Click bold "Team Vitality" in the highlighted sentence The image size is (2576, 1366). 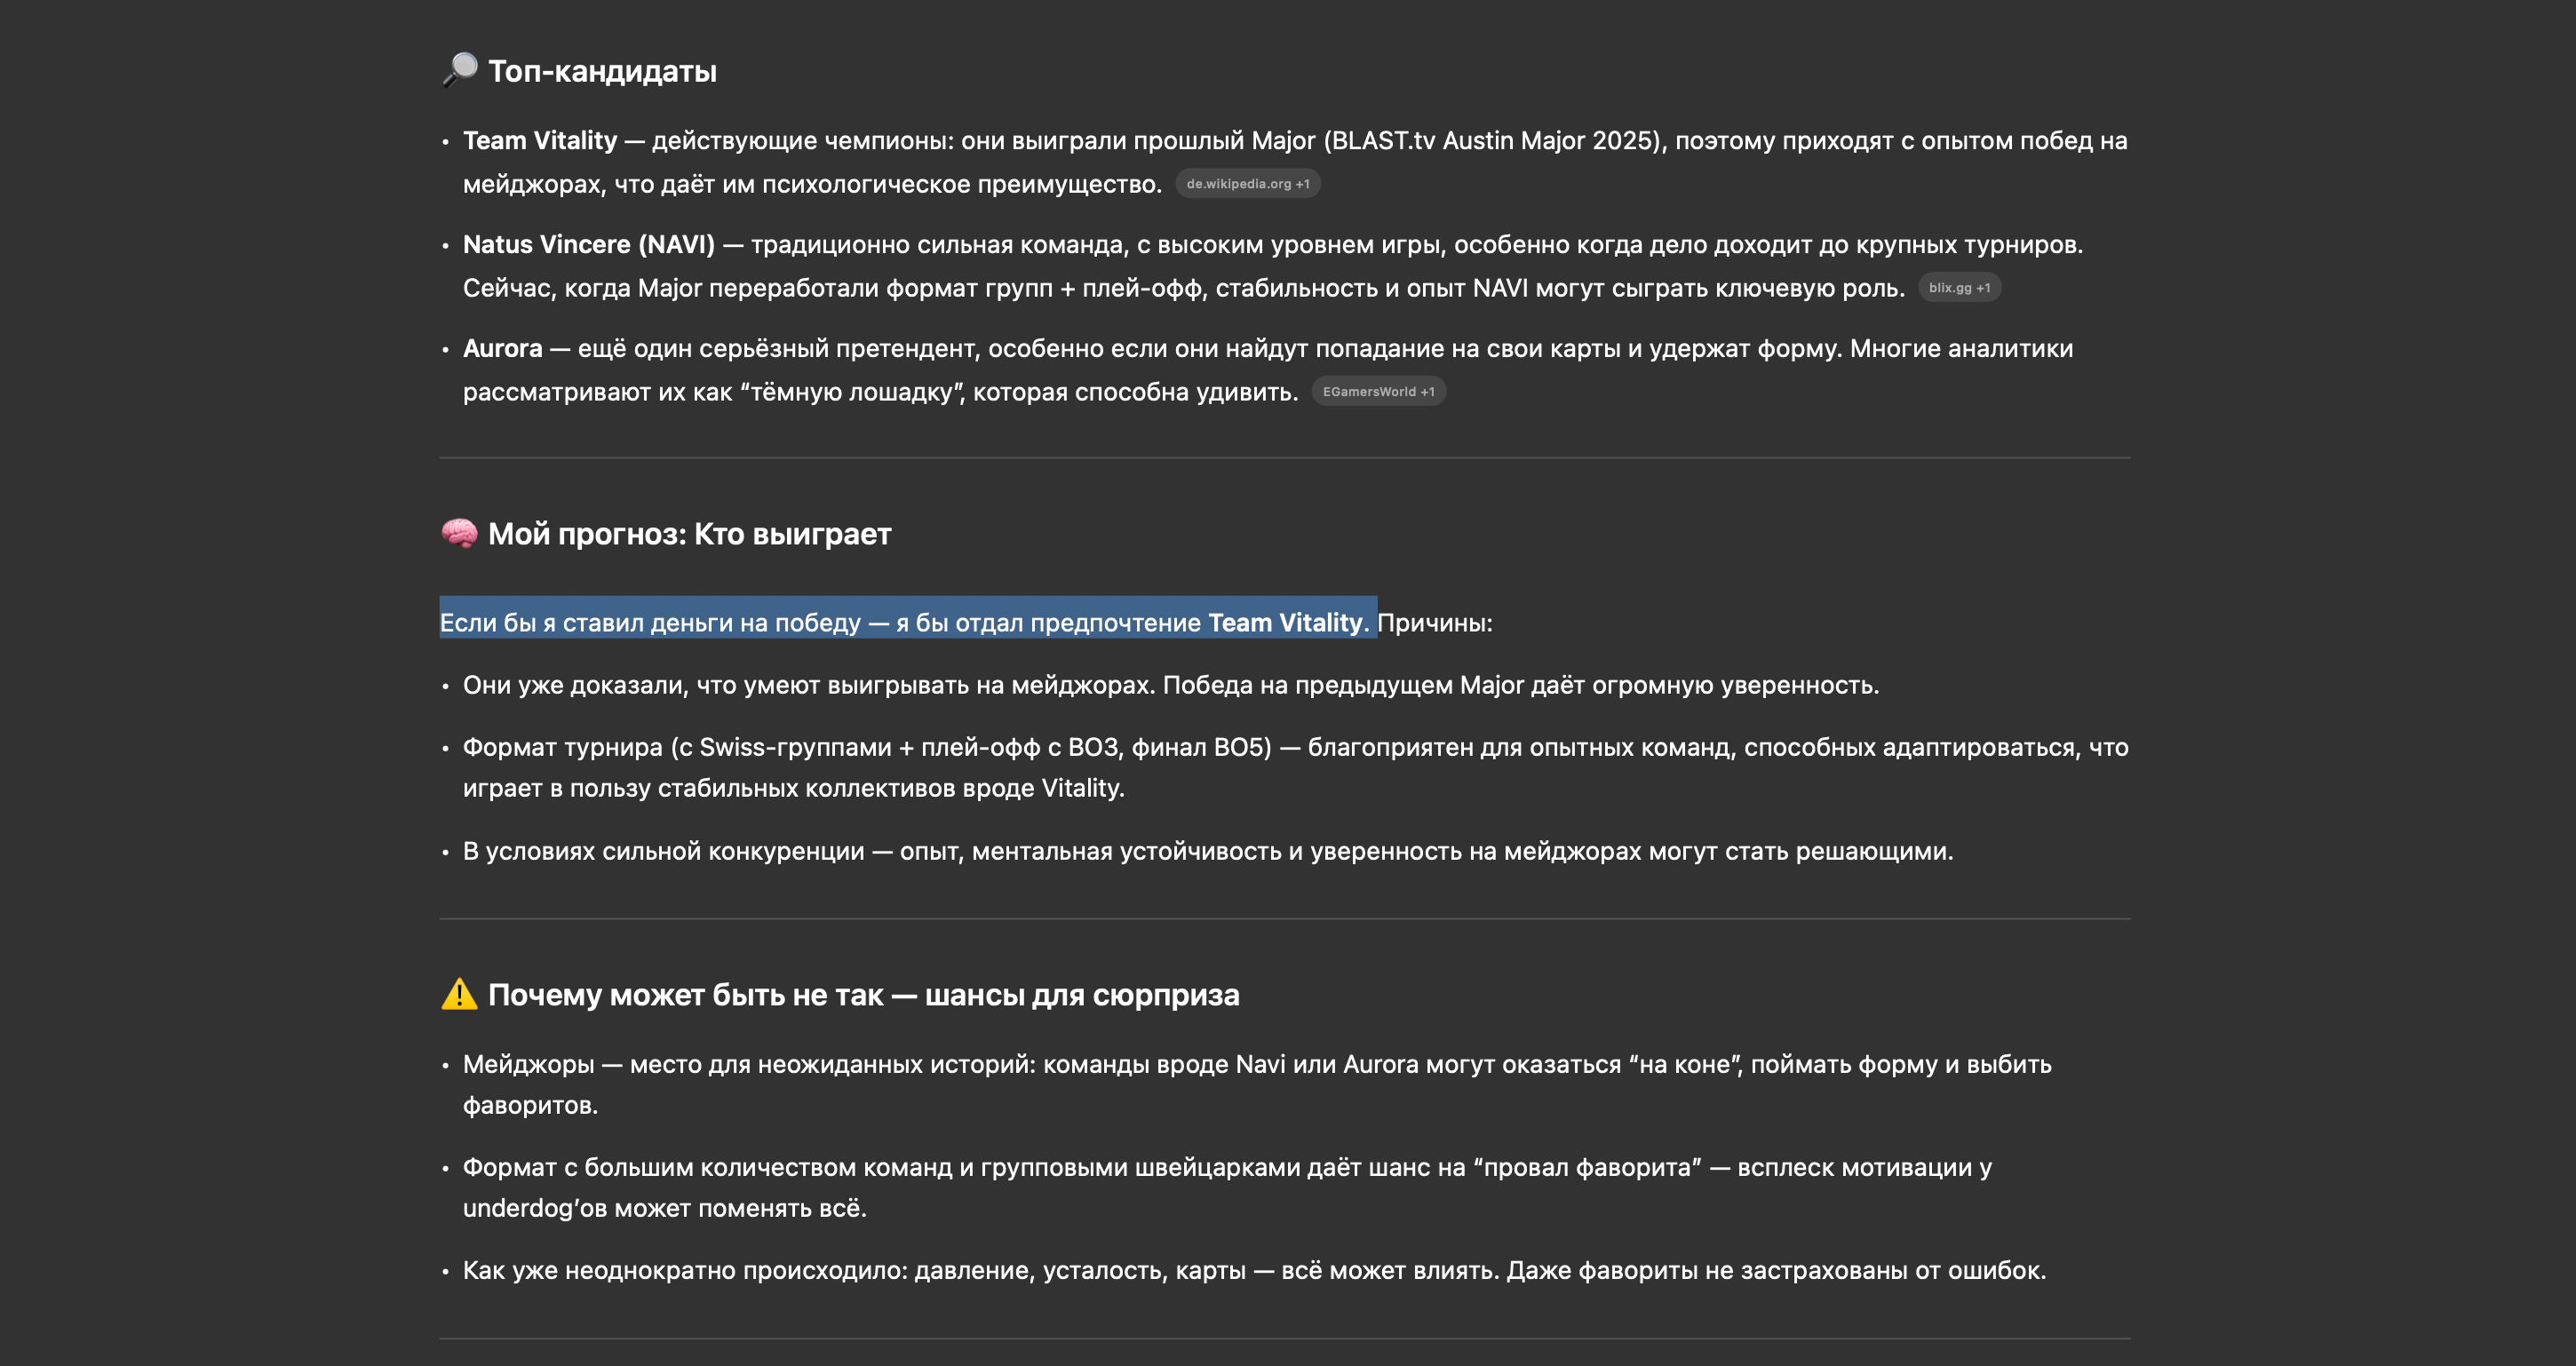(1284, 623)
